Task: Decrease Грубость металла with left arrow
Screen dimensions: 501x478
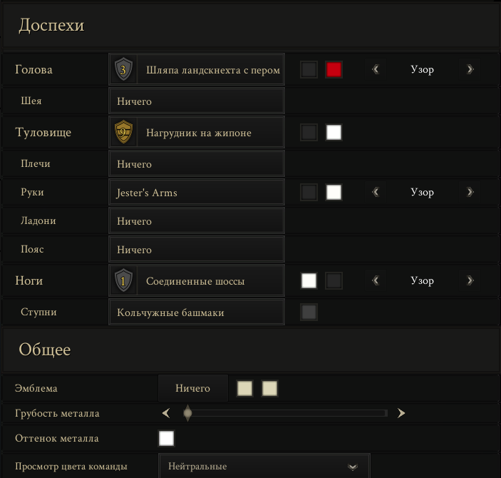Action: pyautogui.click(x=166, y=413)
